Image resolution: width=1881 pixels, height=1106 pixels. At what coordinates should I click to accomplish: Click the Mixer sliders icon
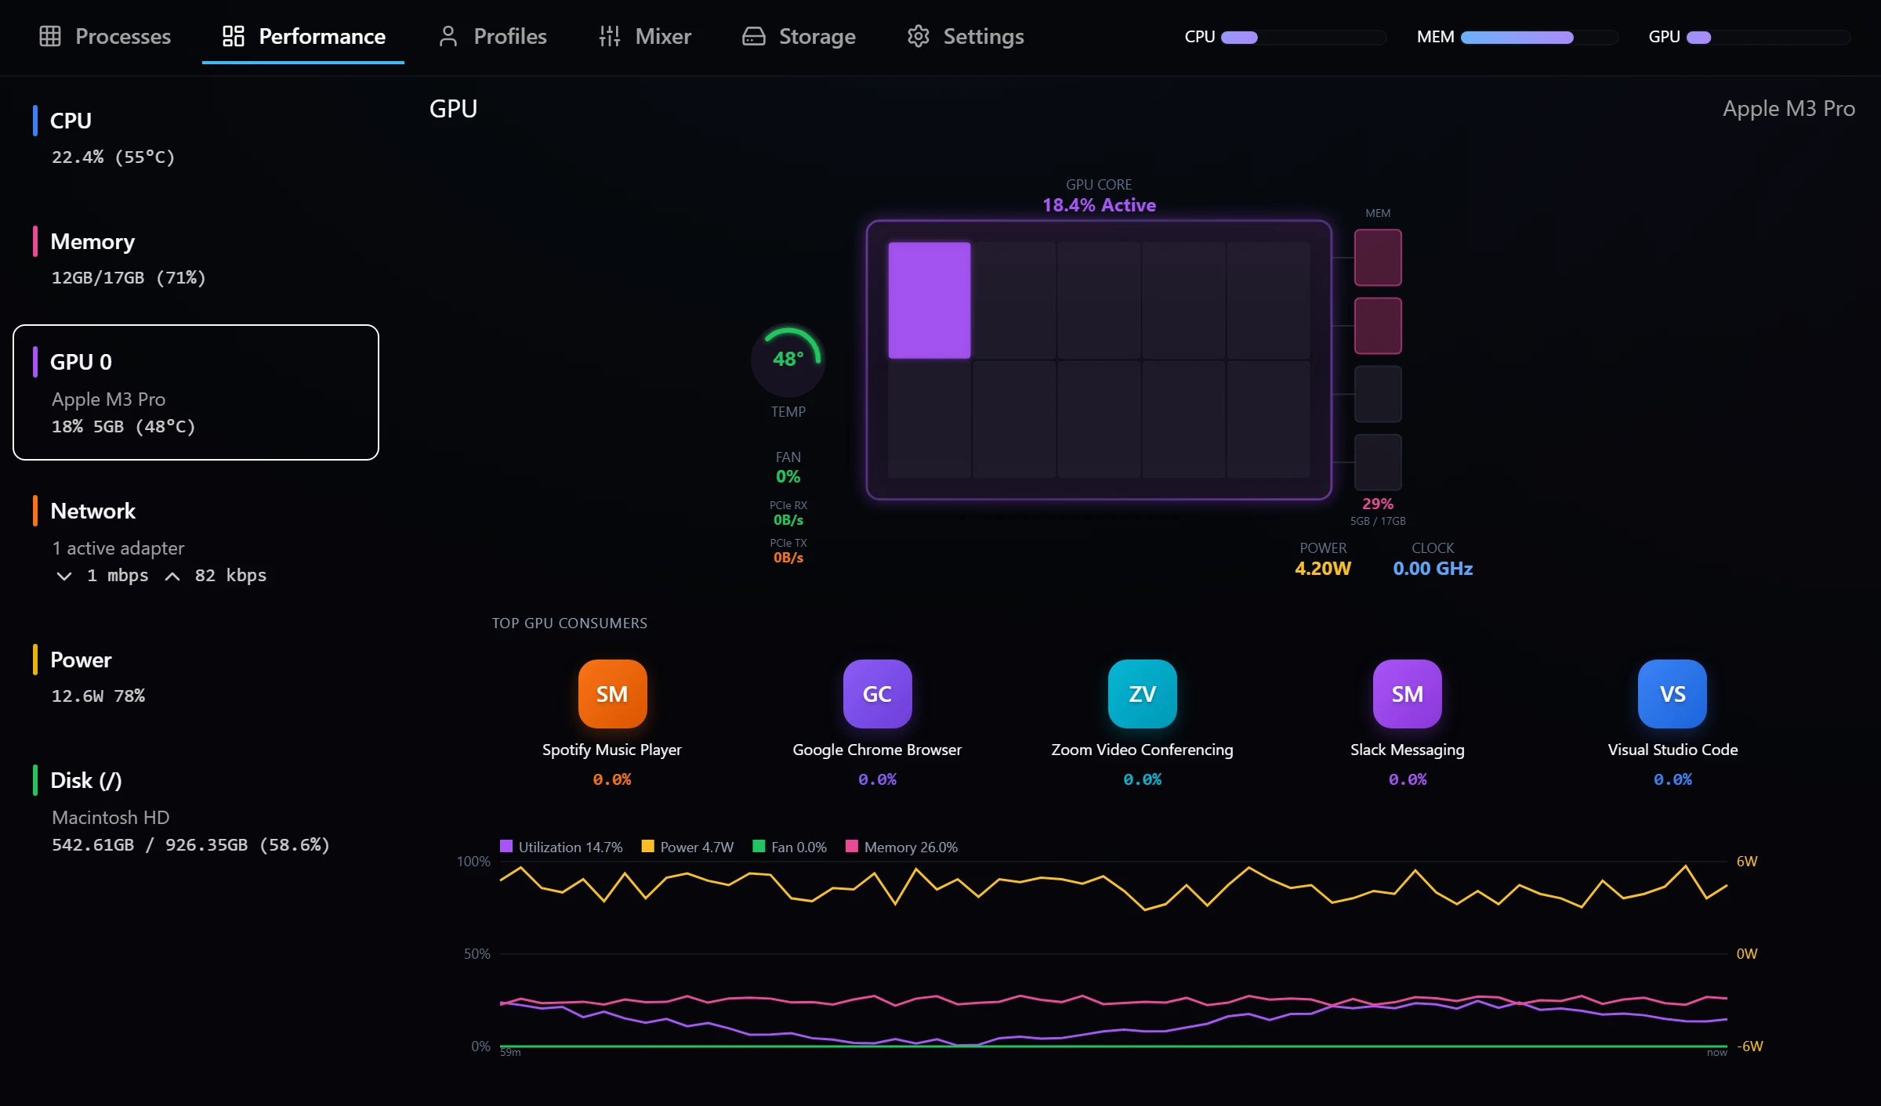click(x=610, y=36)
